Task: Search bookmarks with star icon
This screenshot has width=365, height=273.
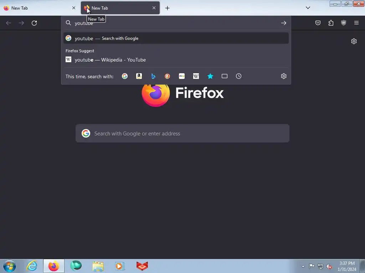Action: 210,76
